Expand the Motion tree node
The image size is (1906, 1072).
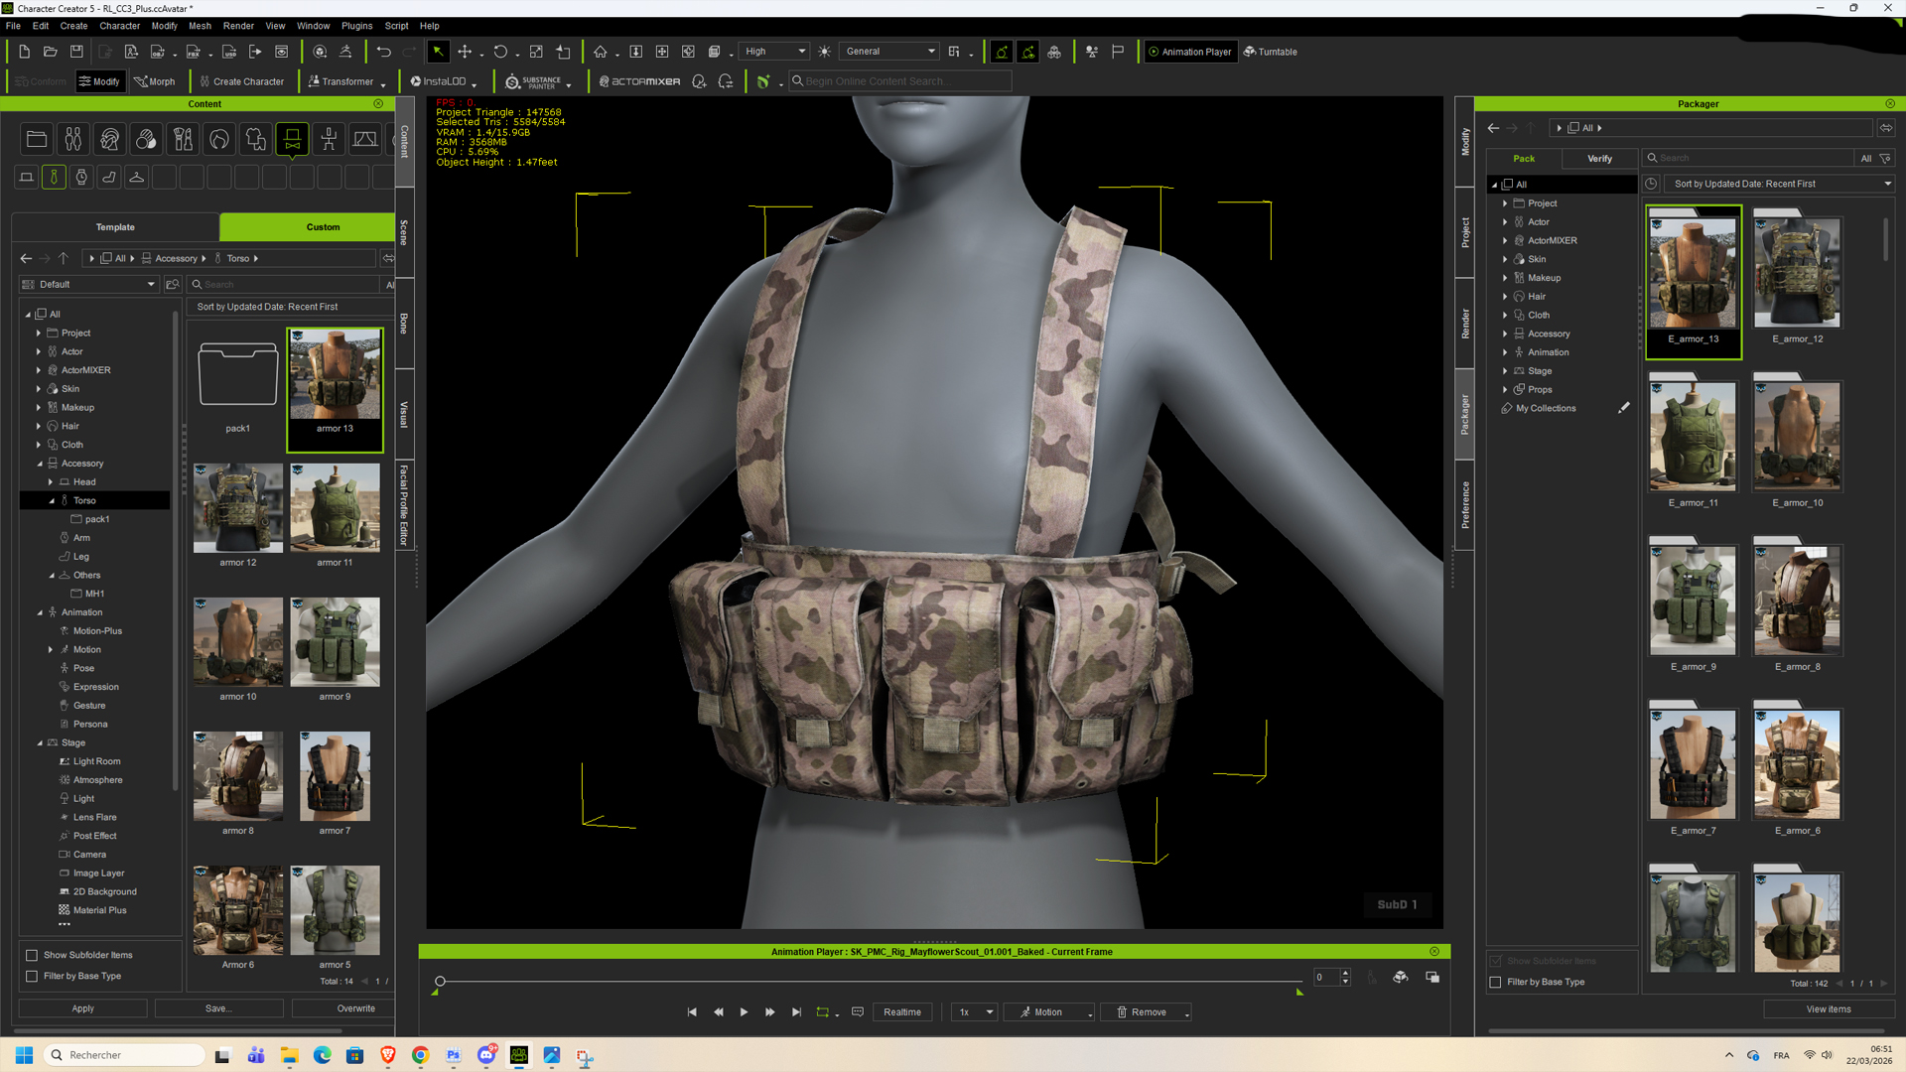point(51,650)
